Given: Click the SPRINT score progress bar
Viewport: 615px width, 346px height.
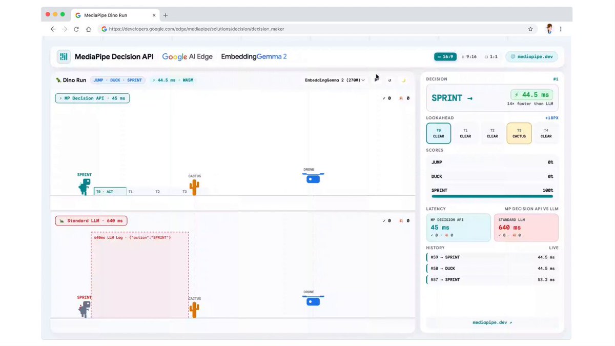Looking at the screenshot, I should point(492,196).
